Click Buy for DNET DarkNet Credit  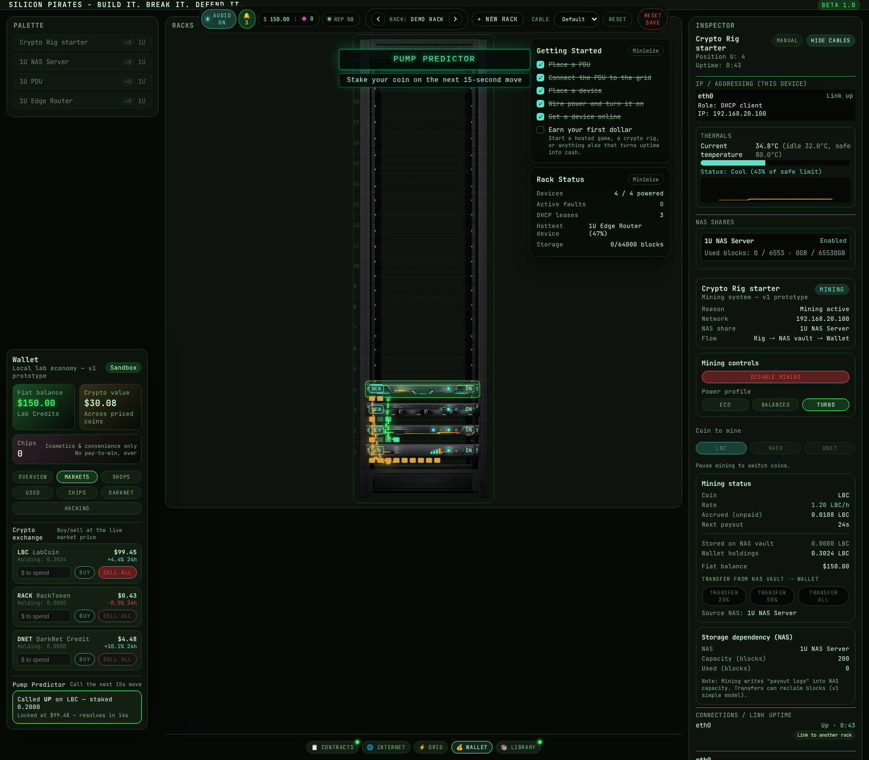(85, 660)
